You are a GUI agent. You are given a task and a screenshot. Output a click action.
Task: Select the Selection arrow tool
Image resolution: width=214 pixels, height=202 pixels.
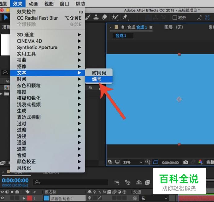[6, 17]
